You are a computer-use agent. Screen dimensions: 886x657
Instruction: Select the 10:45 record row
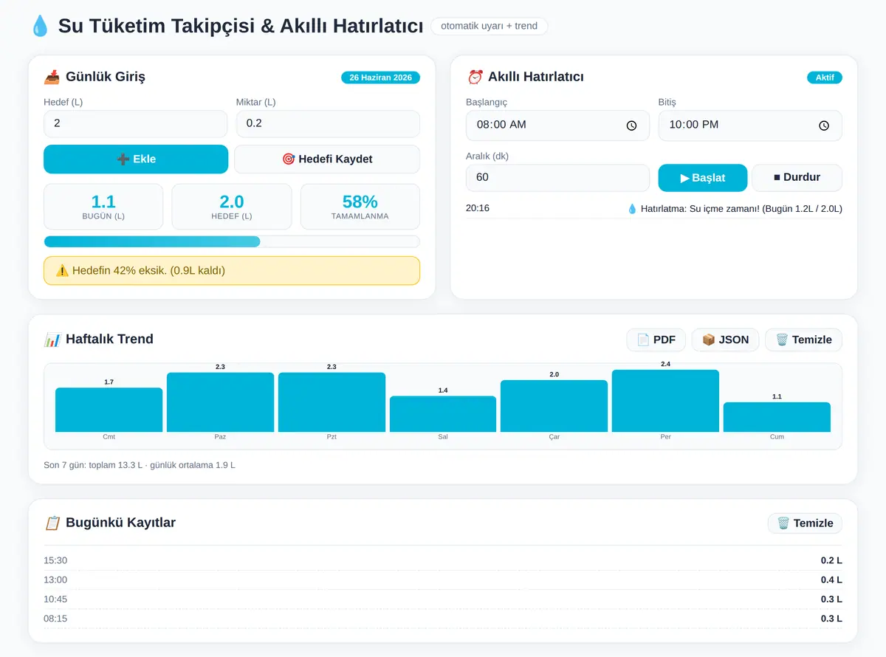[443, 599]
